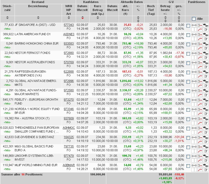The width and height of the screenshot is (209, 184).
Task: Open wrench settings for RAIFFEISEN-EURASIEN-AKTIENFONDS
Action: pyautogui.click(x=194, y=72)
